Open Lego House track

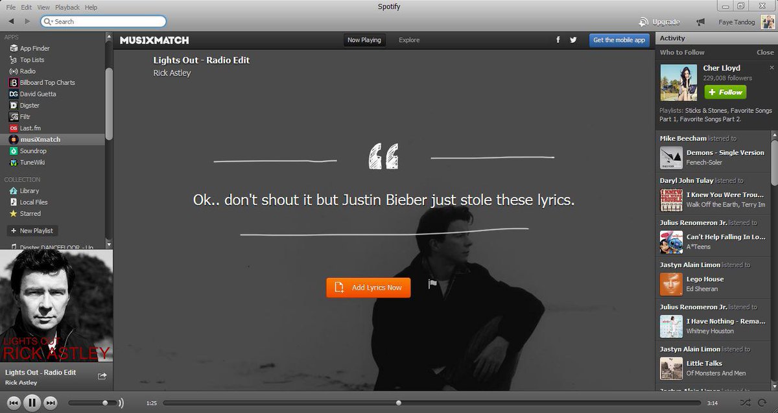pos(705,279)
